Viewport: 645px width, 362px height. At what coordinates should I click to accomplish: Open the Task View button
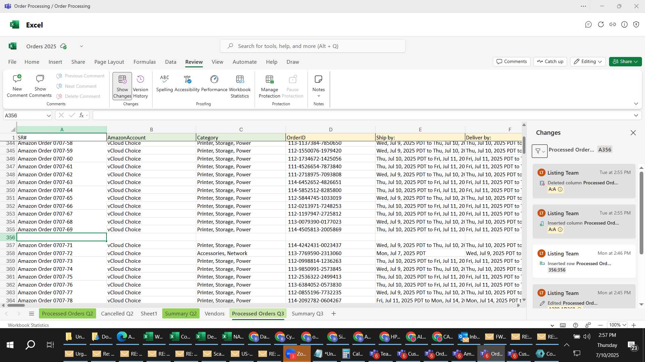click(x=50, y=345)
